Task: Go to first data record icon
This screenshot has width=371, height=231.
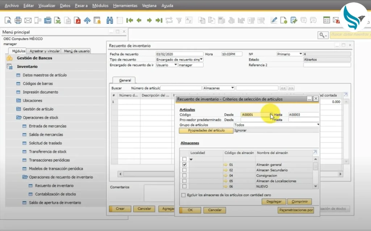Action: [x=129, y=20]
